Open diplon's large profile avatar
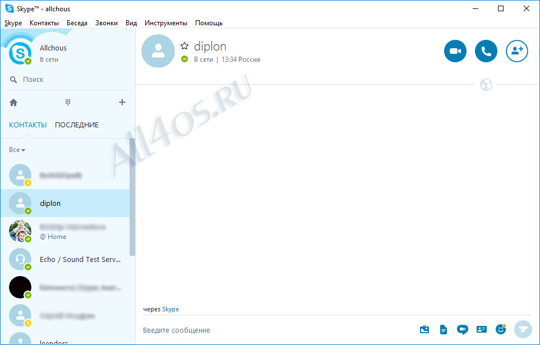This screenshot has width=540, height=345. [158, 51]
